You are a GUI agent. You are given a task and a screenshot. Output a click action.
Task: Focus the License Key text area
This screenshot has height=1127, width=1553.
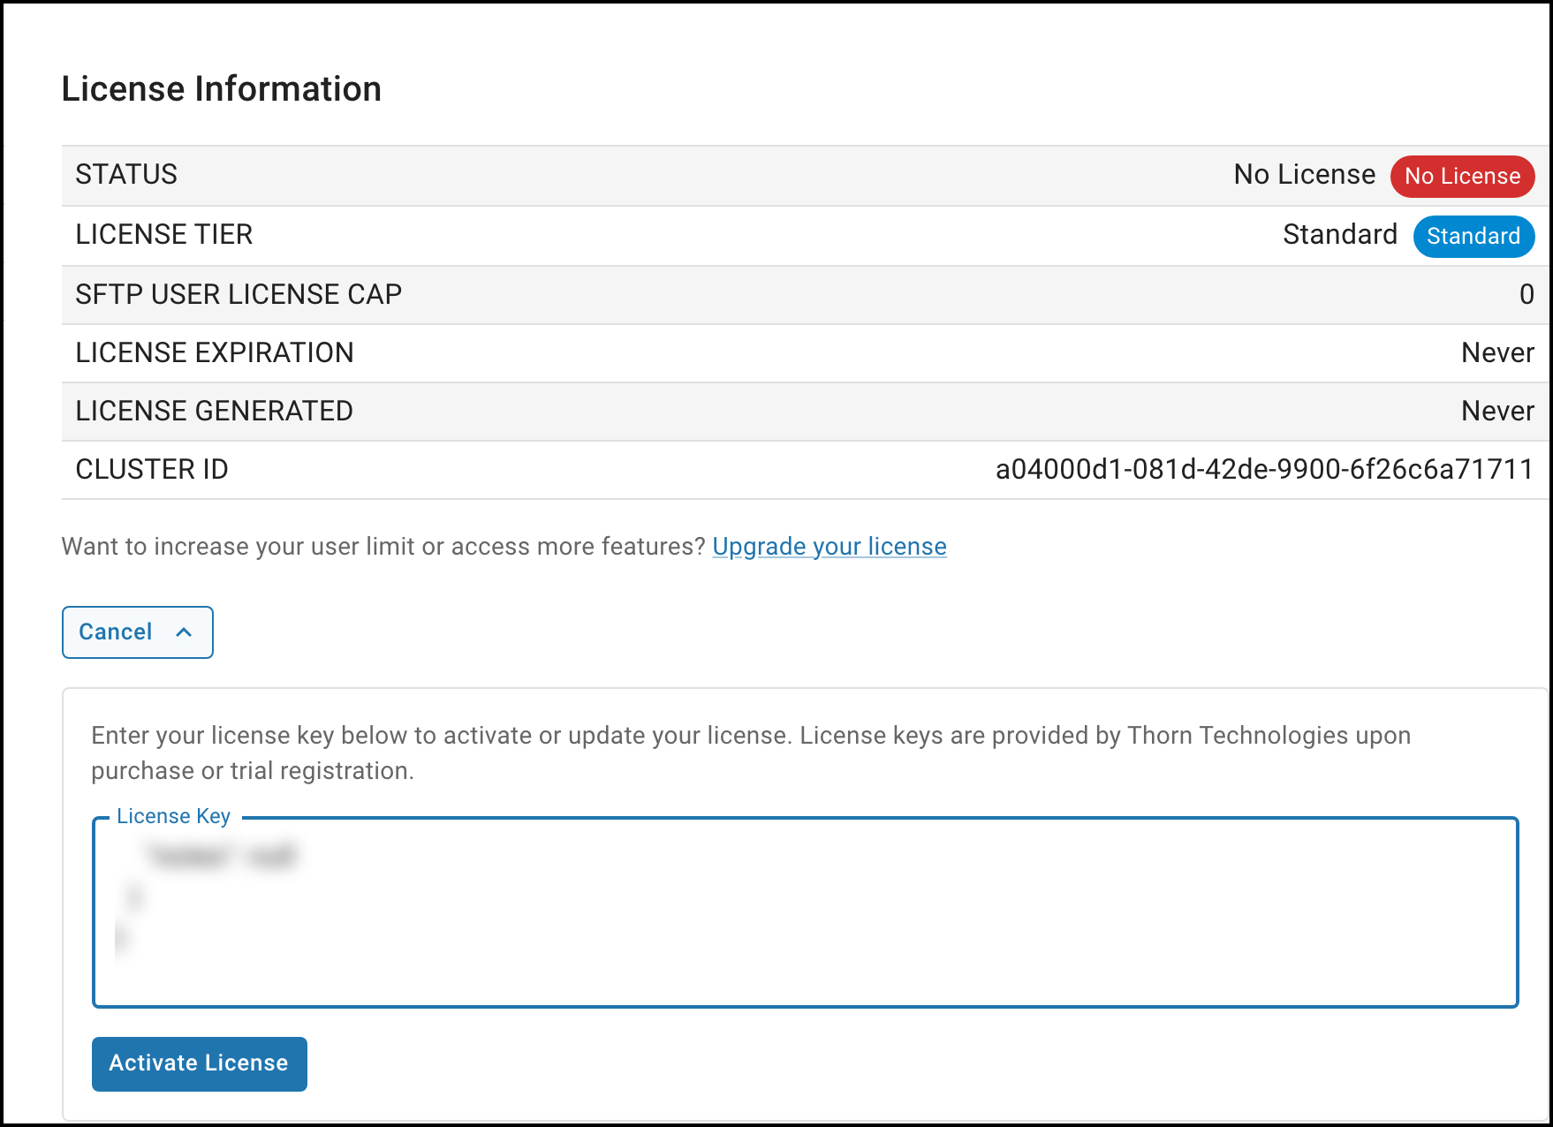click(x=805, y=912)
